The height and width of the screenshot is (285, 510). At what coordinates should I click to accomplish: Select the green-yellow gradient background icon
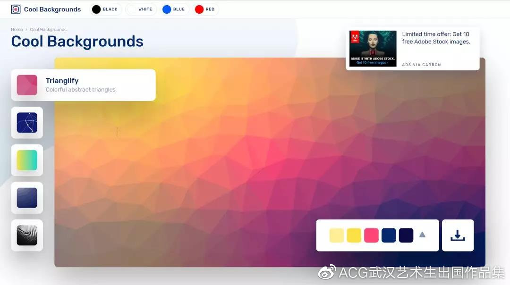[x=27, y=160]
